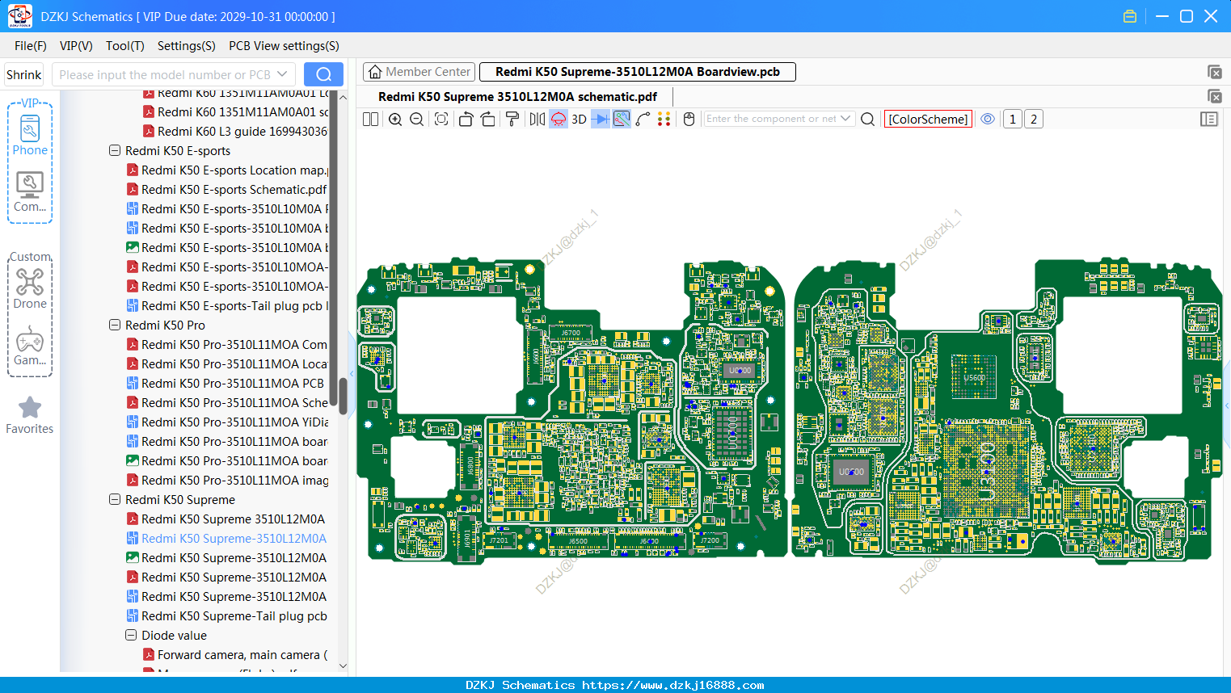Open Redmi K50 E-sports Location map file
The height and width of the screenshot is (693, 1231).
pos(227,170)
